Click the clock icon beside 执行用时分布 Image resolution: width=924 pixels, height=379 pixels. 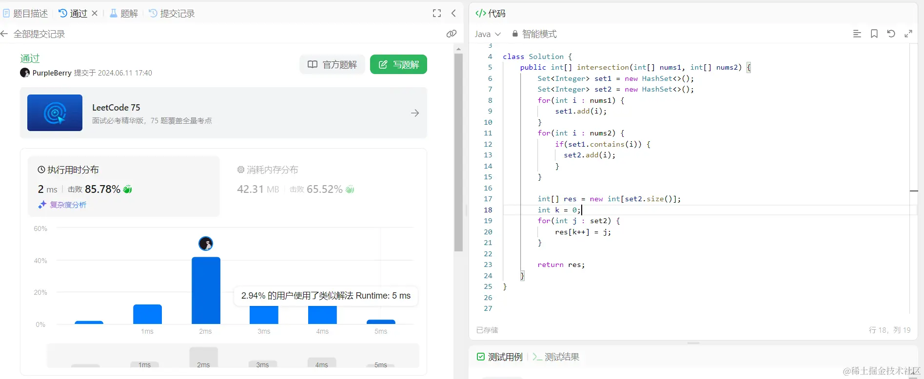tap(41, 170)
